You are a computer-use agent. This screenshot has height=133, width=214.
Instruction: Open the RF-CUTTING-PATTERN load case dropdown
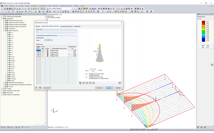[x=72, y=9]
